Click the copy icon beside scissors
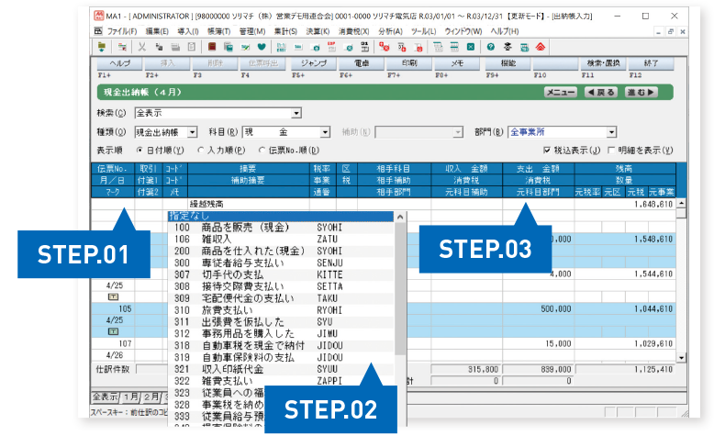Screen dimensions: 714x436 coord(160,46)
